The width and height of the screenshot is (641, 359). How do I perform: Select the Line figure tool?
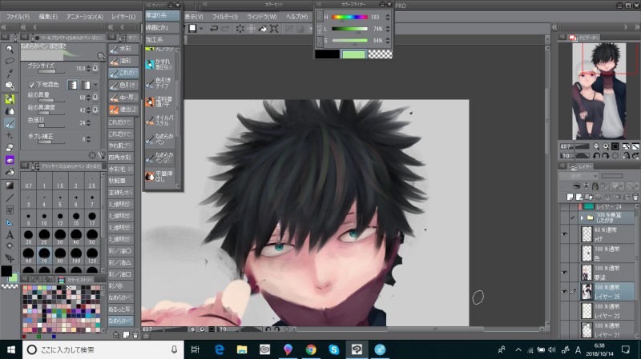(10, 197)
